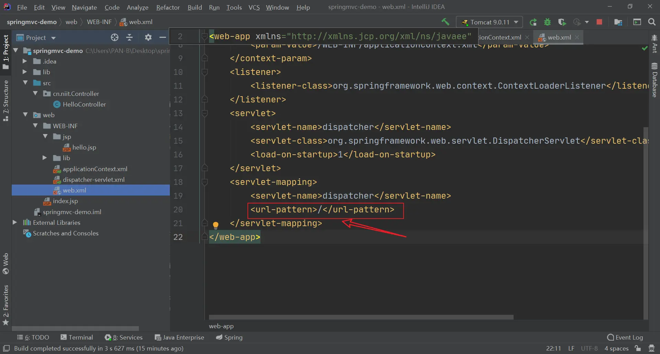This screenshot has height=354, width=660.
Task: Open Project panel settings gear
Action: (148, 37)
